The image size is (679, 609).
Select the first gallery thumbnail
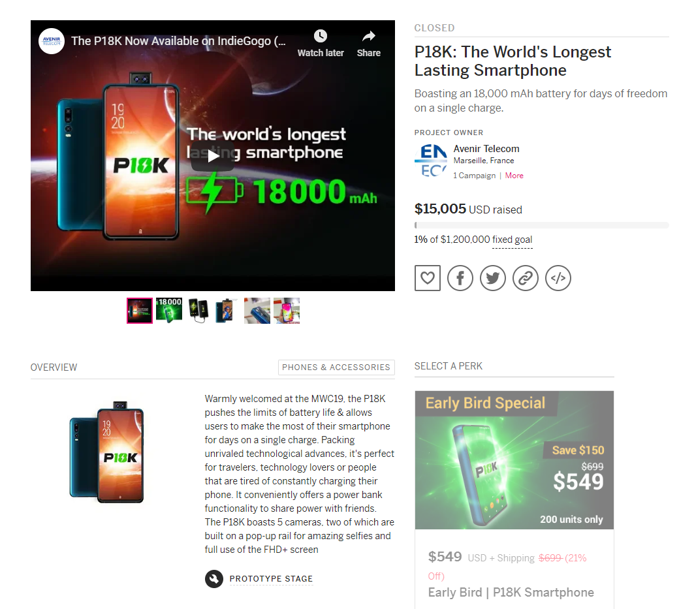[140, 310]
